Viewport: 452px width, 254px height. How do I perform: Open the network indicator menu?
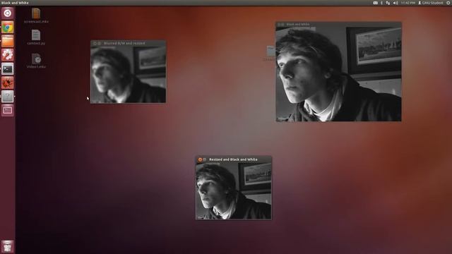388,3
